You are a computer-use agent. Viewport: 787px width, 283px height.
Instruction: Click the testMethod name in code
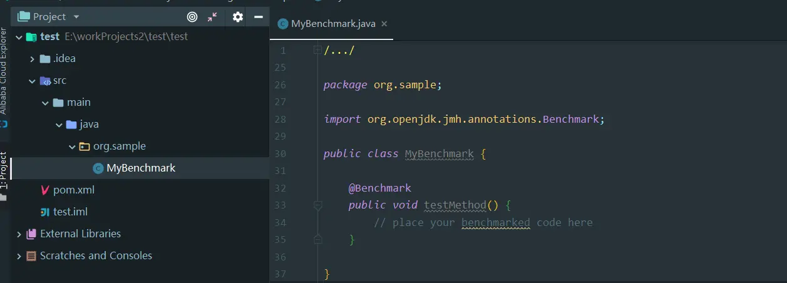point(455,205)
